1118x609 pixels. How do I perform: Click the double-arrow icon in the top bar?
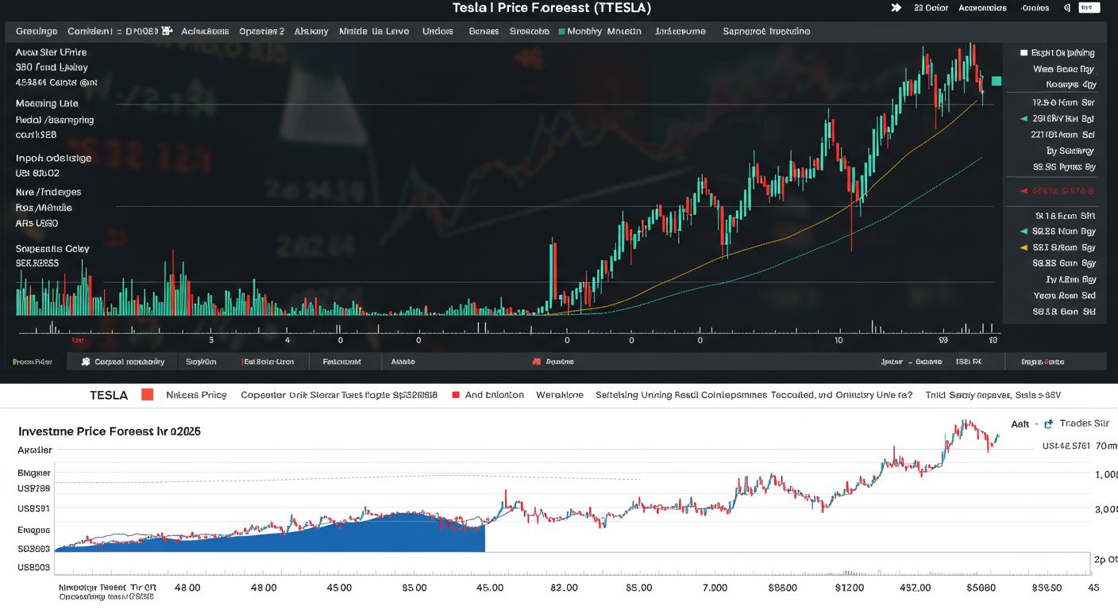896,8
